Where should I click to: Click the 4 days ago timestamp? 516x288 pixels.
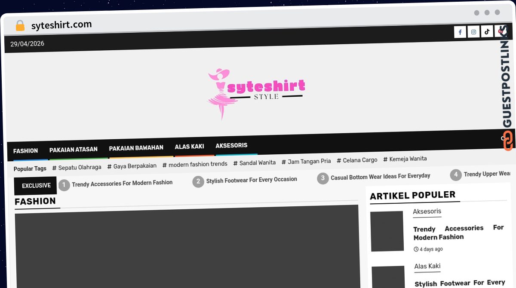point(428,249)
